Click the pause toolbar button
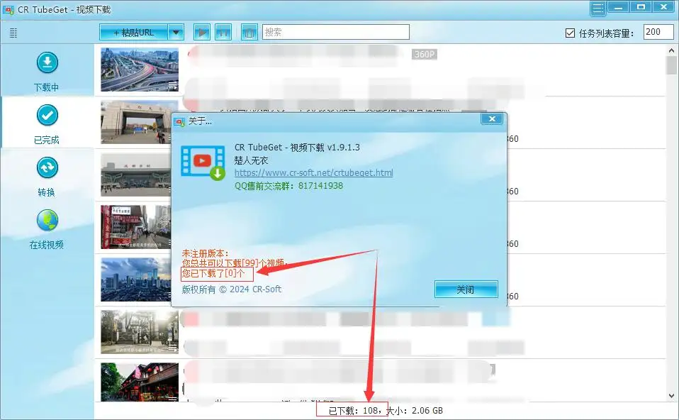This screenshot has width=679, height=420. click(x=223, y=33)
